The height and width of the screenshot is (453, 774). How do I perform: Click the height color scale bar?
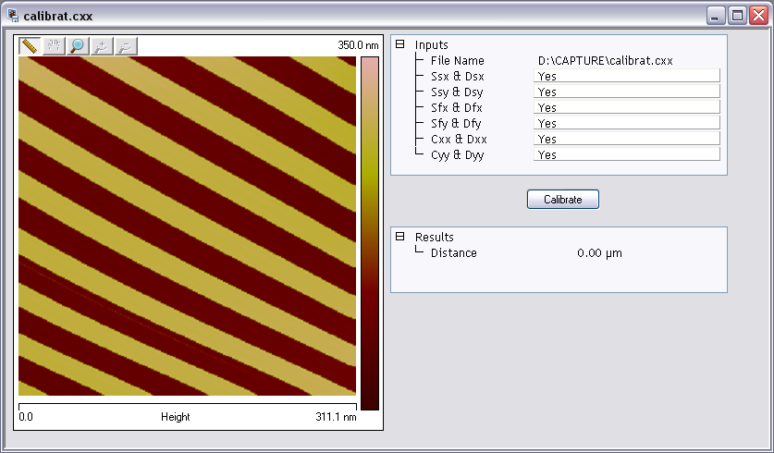[370, 233]
